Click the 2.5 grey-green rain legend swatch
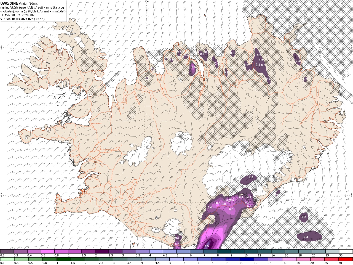The height and width of the screenshot is (265, 353). click(106, 259)
